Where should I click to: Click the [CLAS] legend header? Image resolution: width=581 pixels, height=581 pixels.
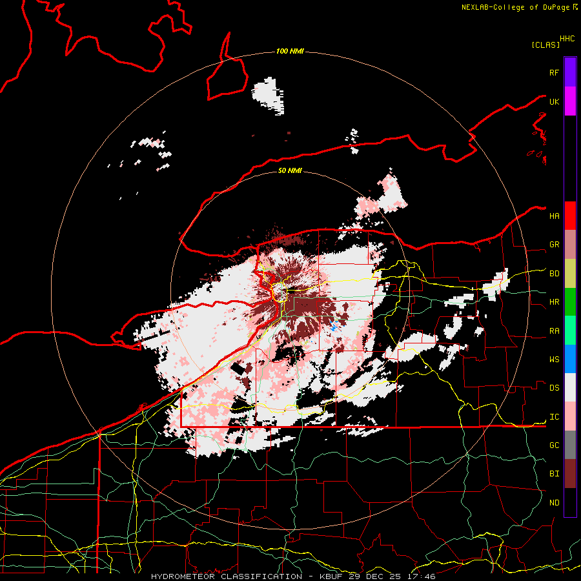pyautogui.click(x=545, y=45)
